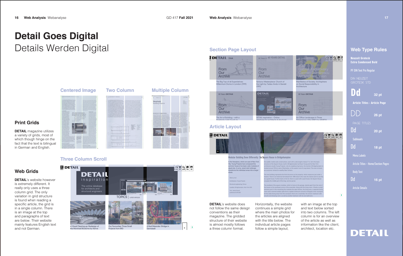Click the DETAIL logo in Article Layout header
The height and width of the screenshot is (256, 403).
pos(221,135)
